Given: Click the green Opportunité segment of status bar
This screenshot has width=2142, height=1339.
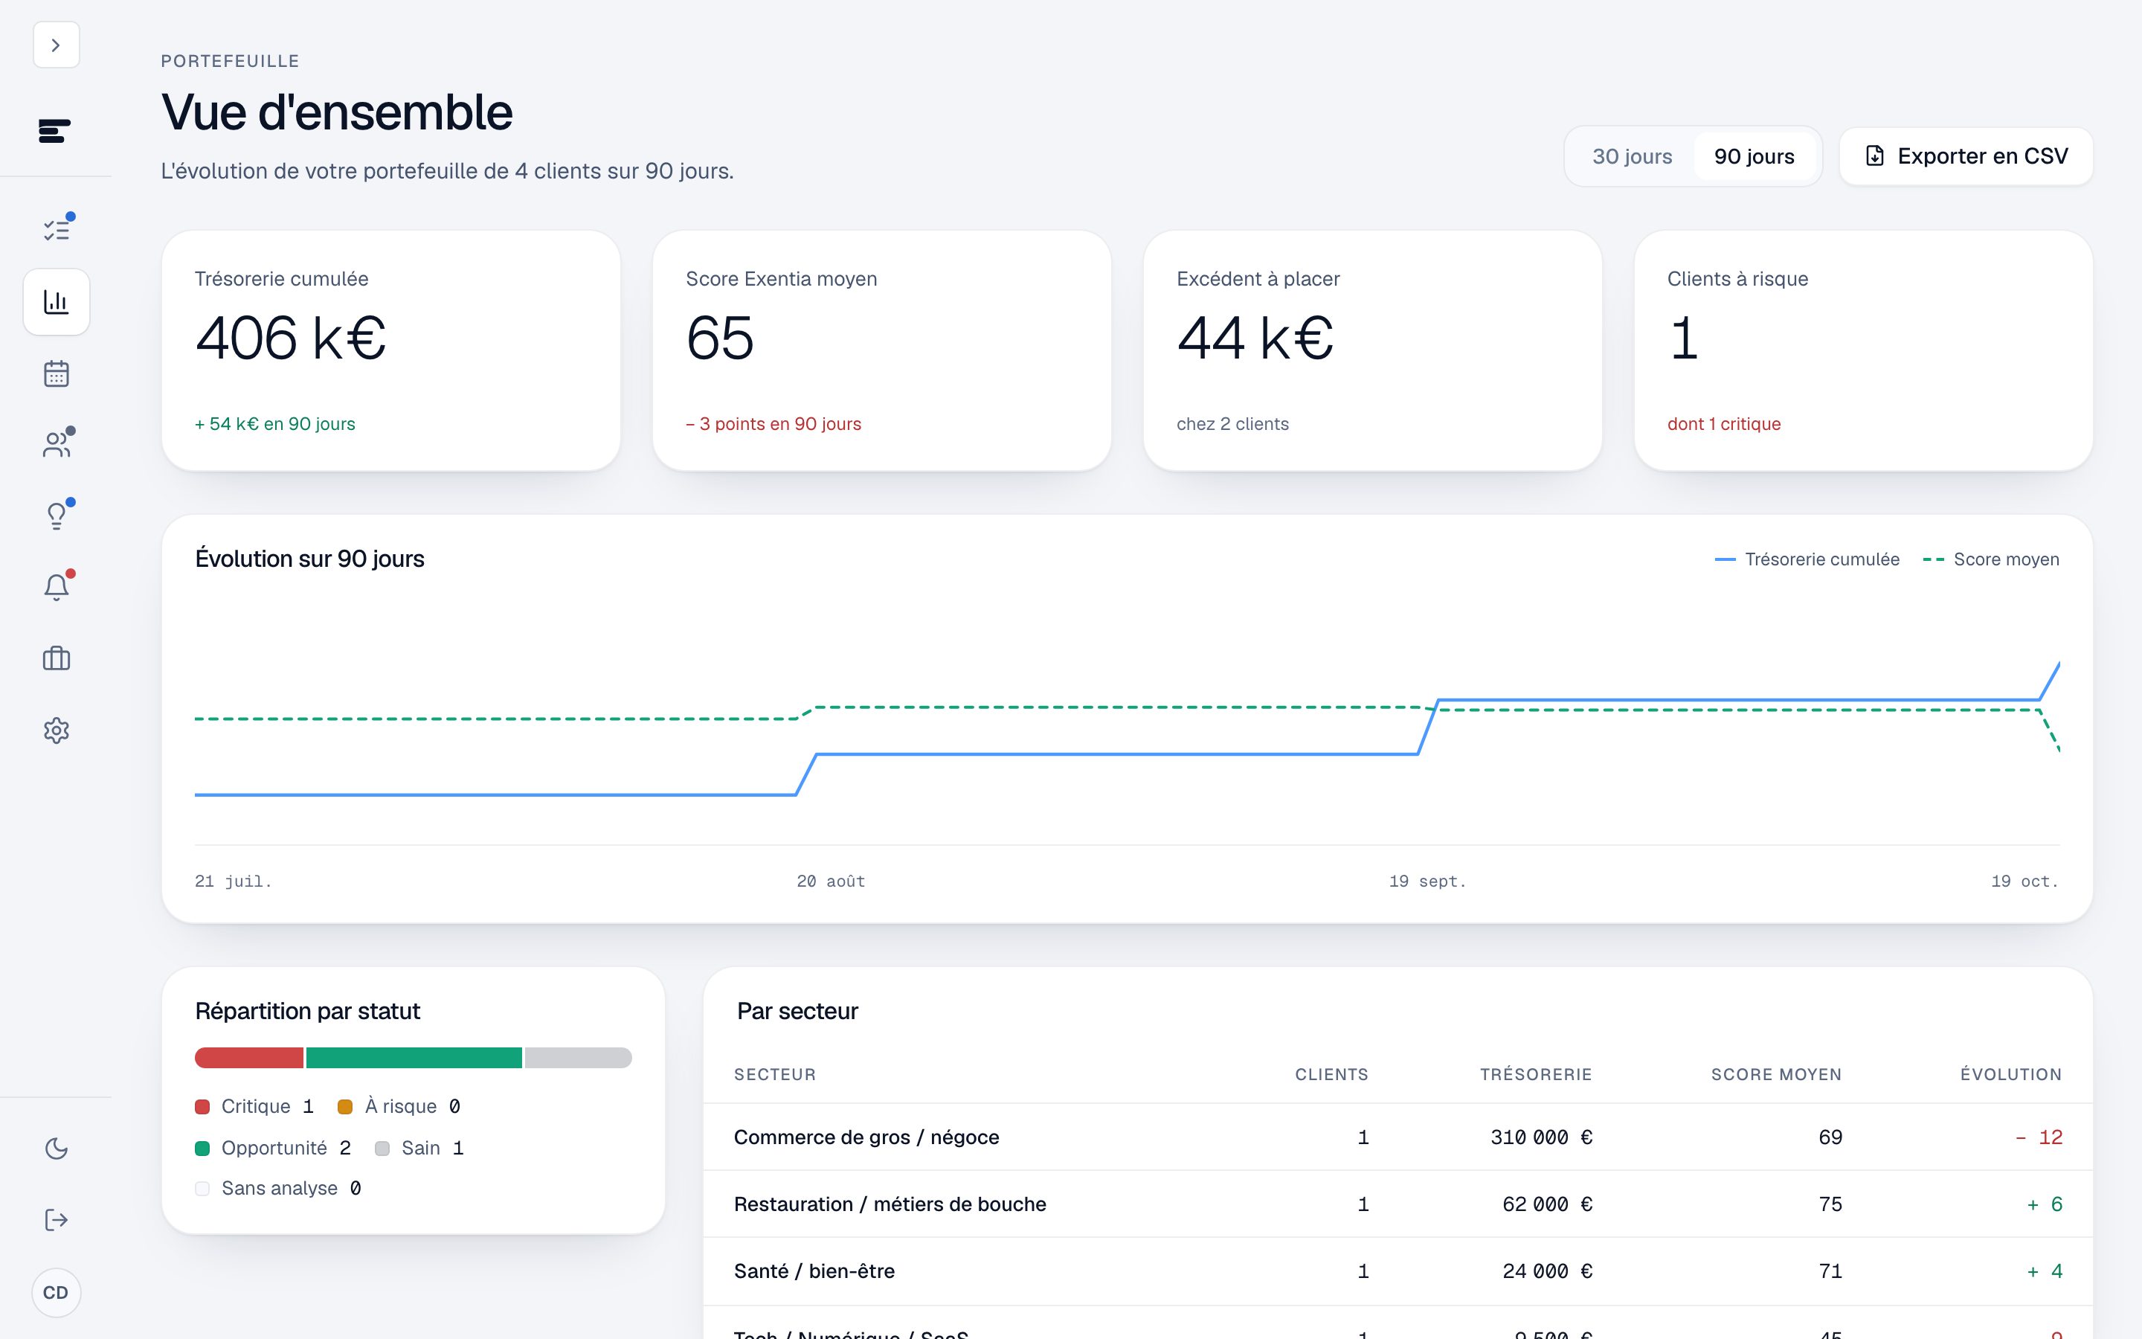Looking at the screenshot, I should tap(414, 1057).
